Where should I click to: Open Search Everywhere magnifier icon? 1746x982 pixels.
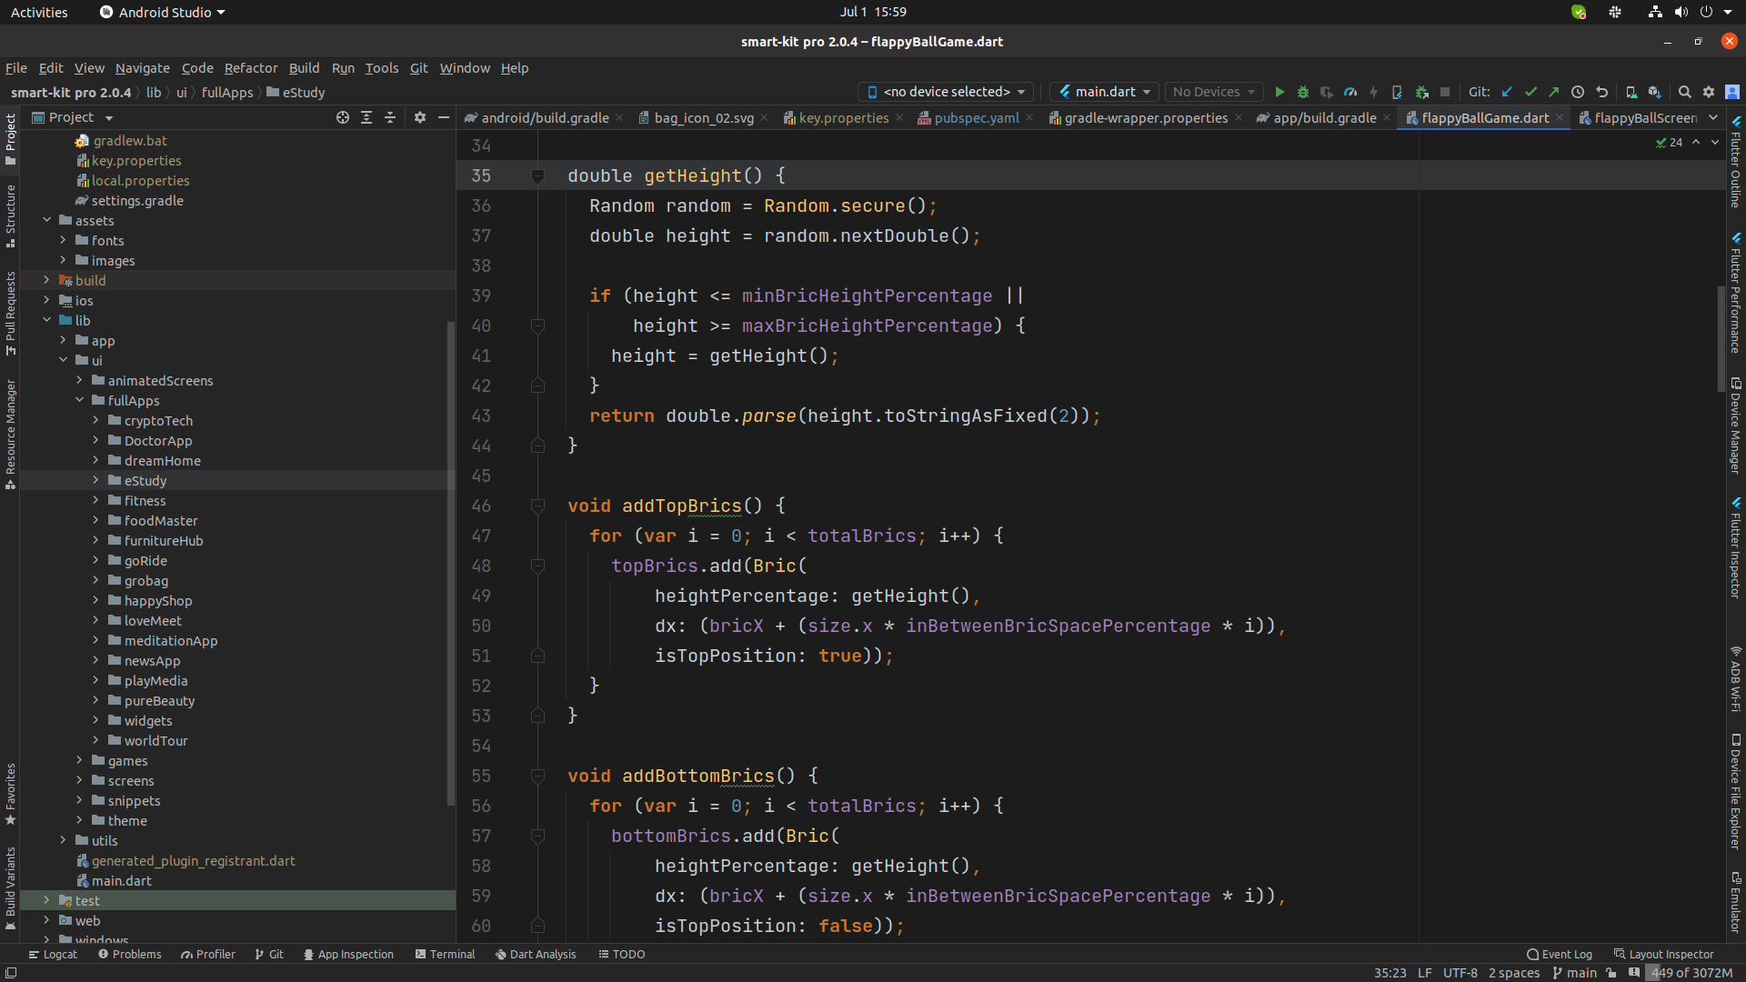click(x=1685, y=92)
